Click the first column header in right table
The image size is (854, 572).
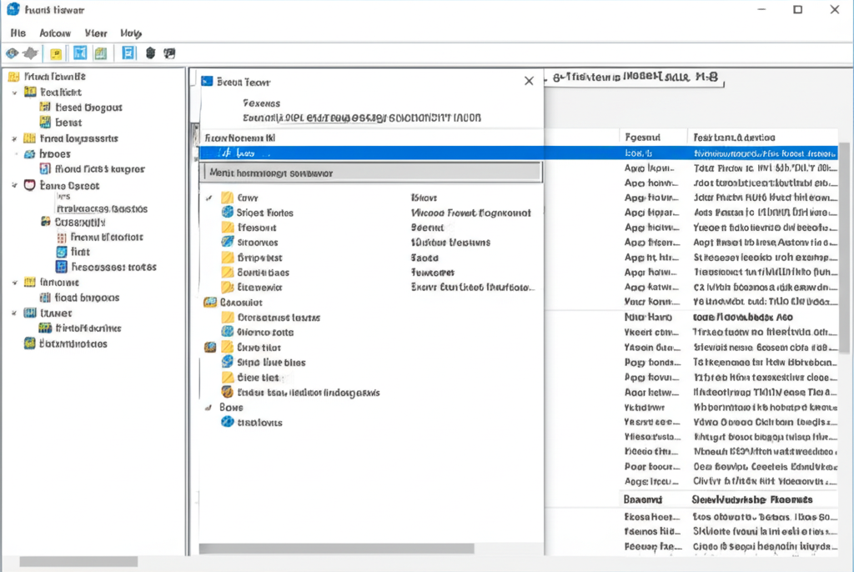point(642,137)
